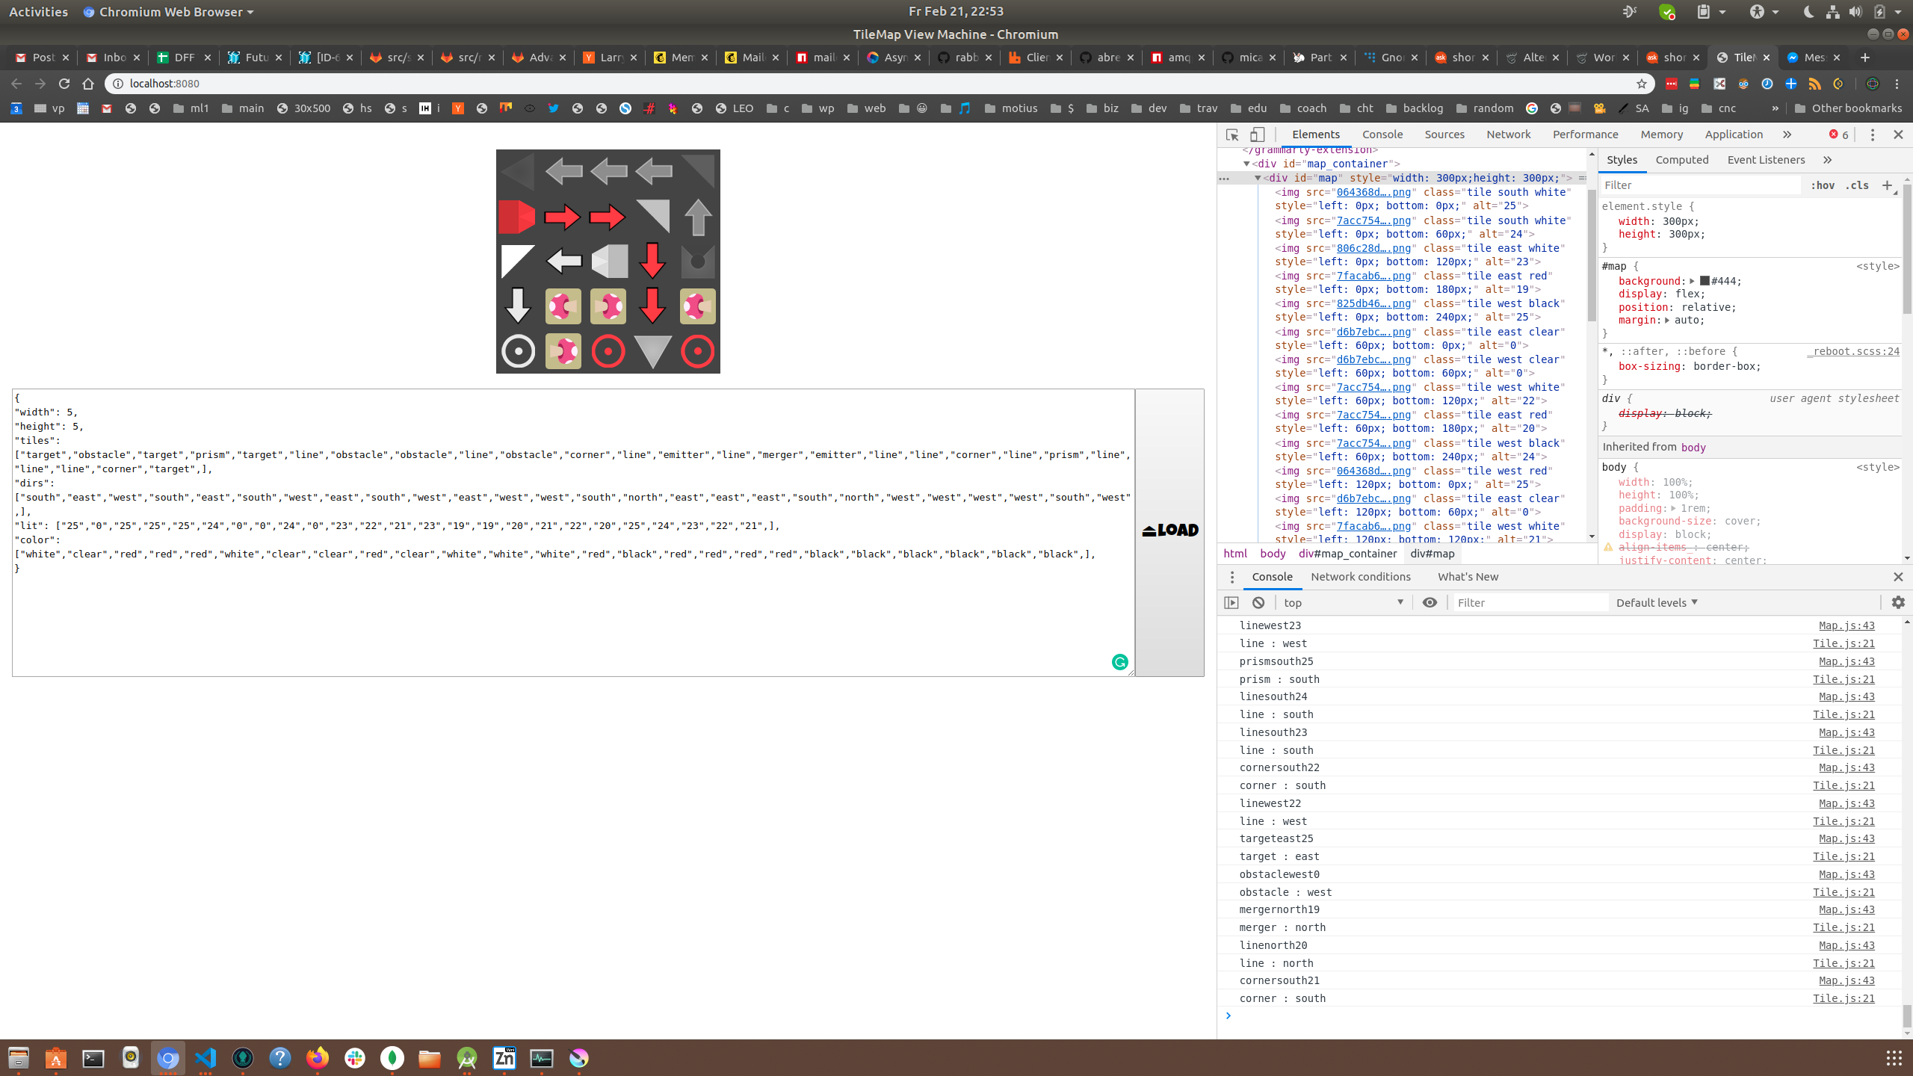Screen dimensions: 1913x1076
Task: Toggle the .cls class editor
Action: (x=1857, y=185)
